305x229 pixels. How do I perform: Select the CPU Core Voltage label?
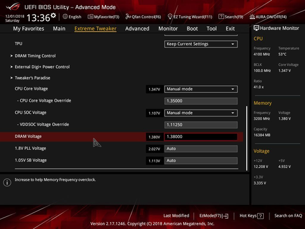point(31,88)
